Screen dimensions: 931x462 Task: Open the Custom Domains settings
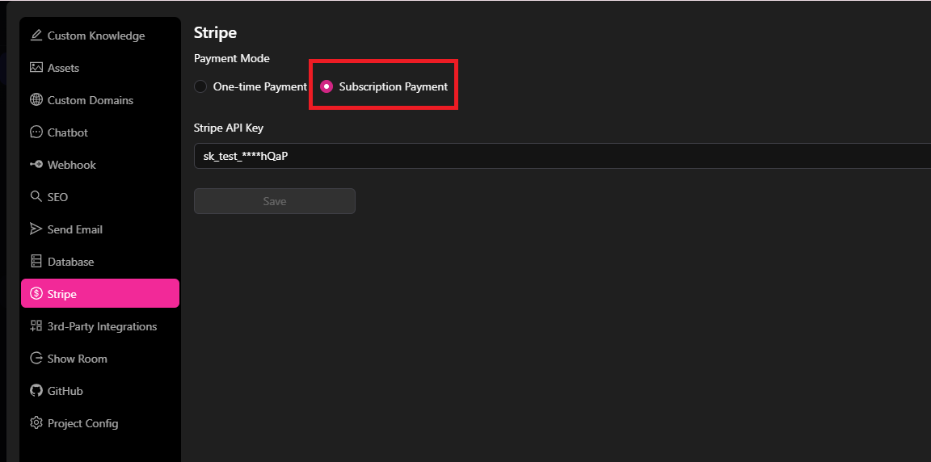pyautogui.click(x=90, y=100)
